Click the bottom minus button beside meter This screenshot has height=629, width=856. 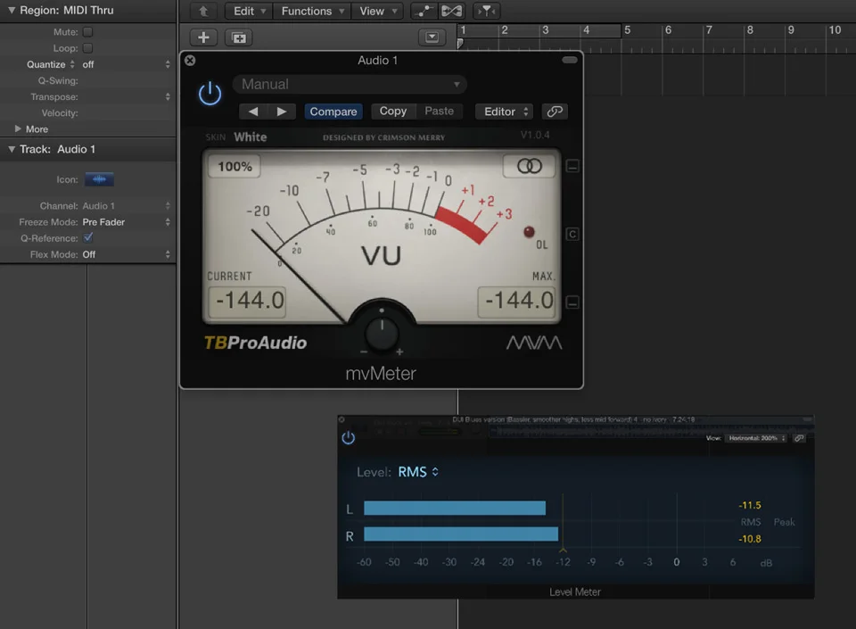[572, 302]
